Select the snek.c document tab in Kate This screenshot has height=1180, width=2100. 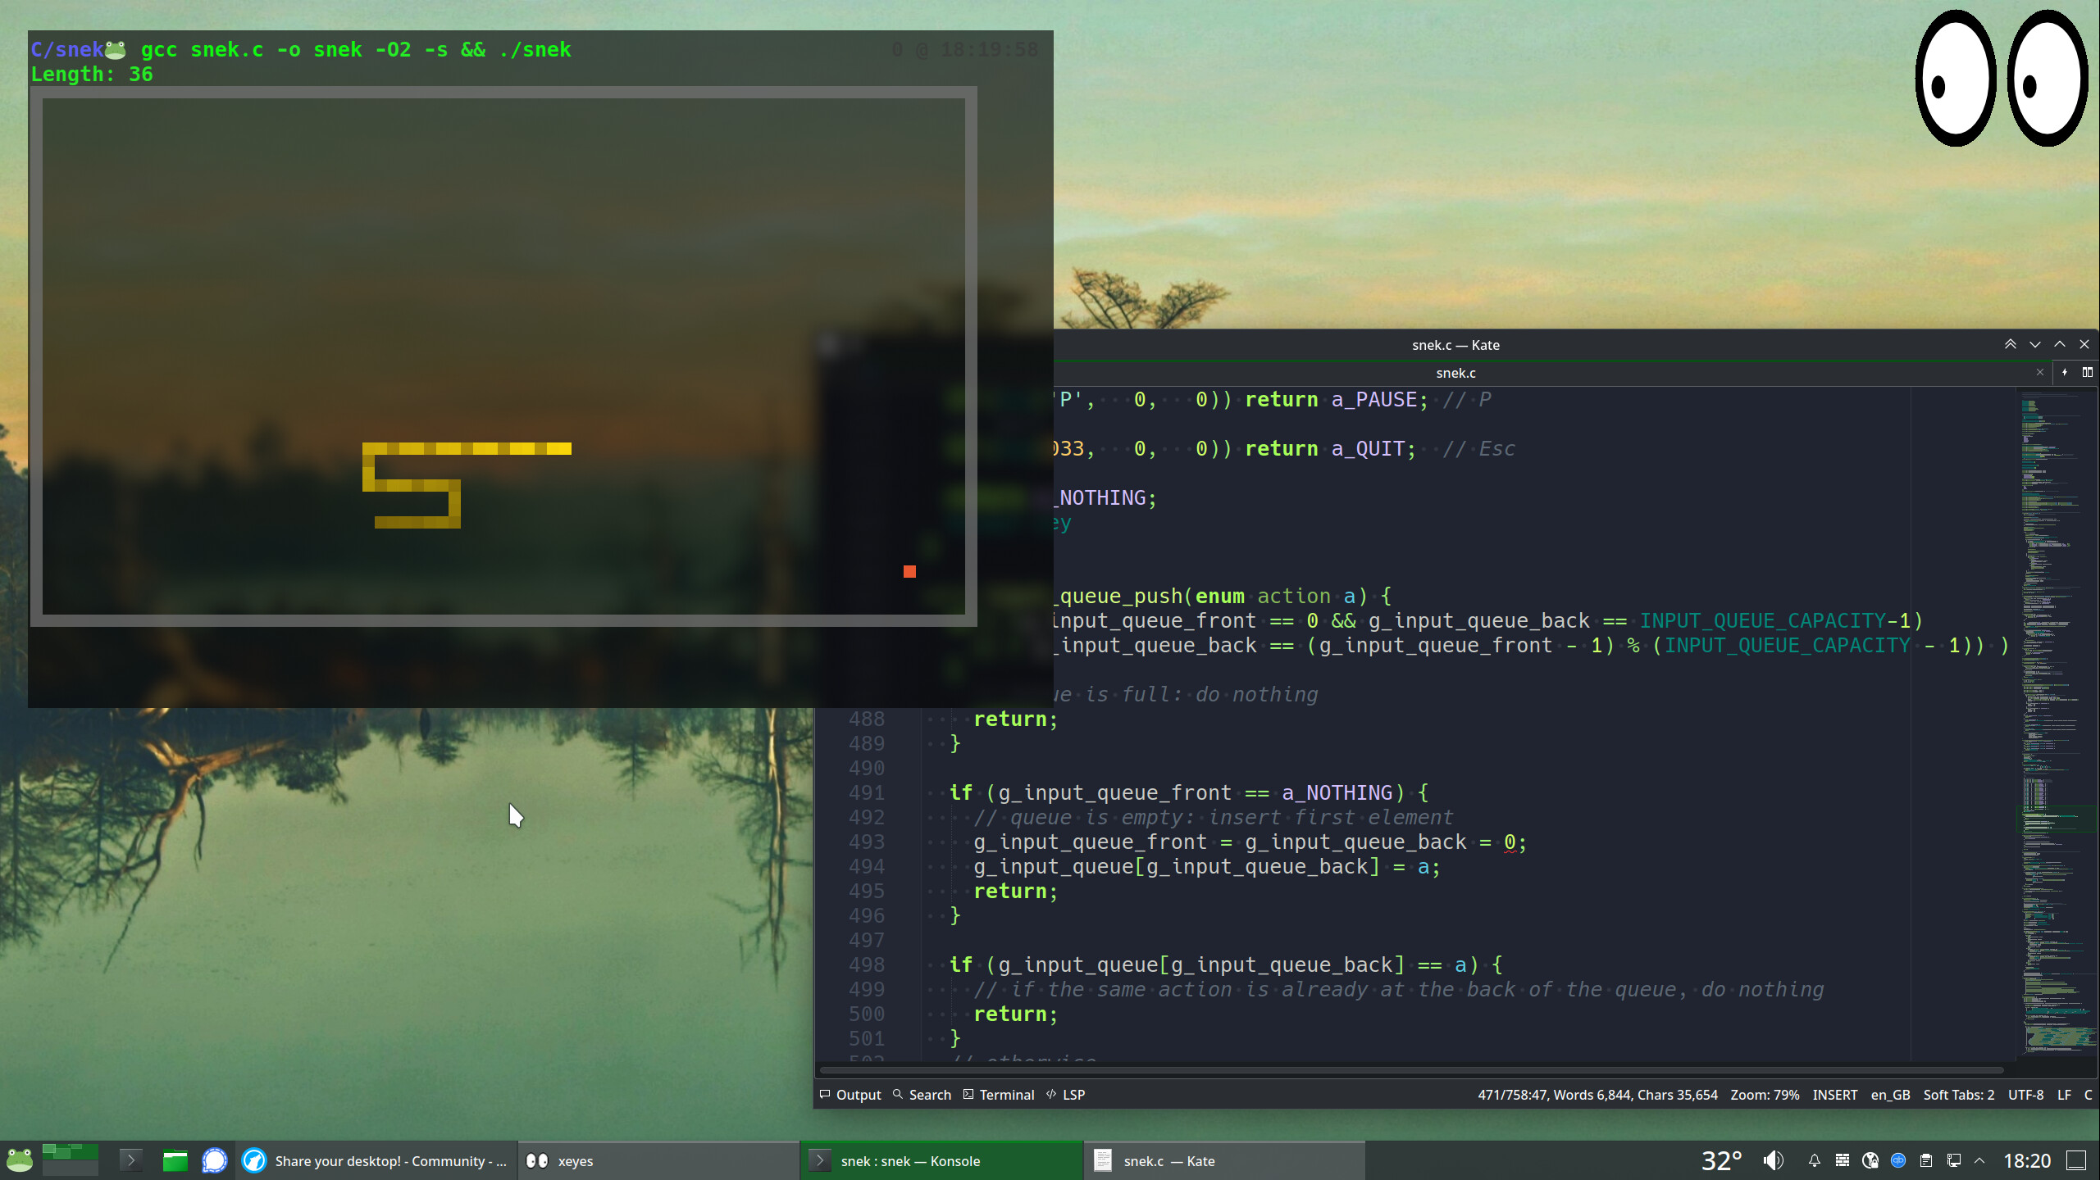click(1455, 373)
